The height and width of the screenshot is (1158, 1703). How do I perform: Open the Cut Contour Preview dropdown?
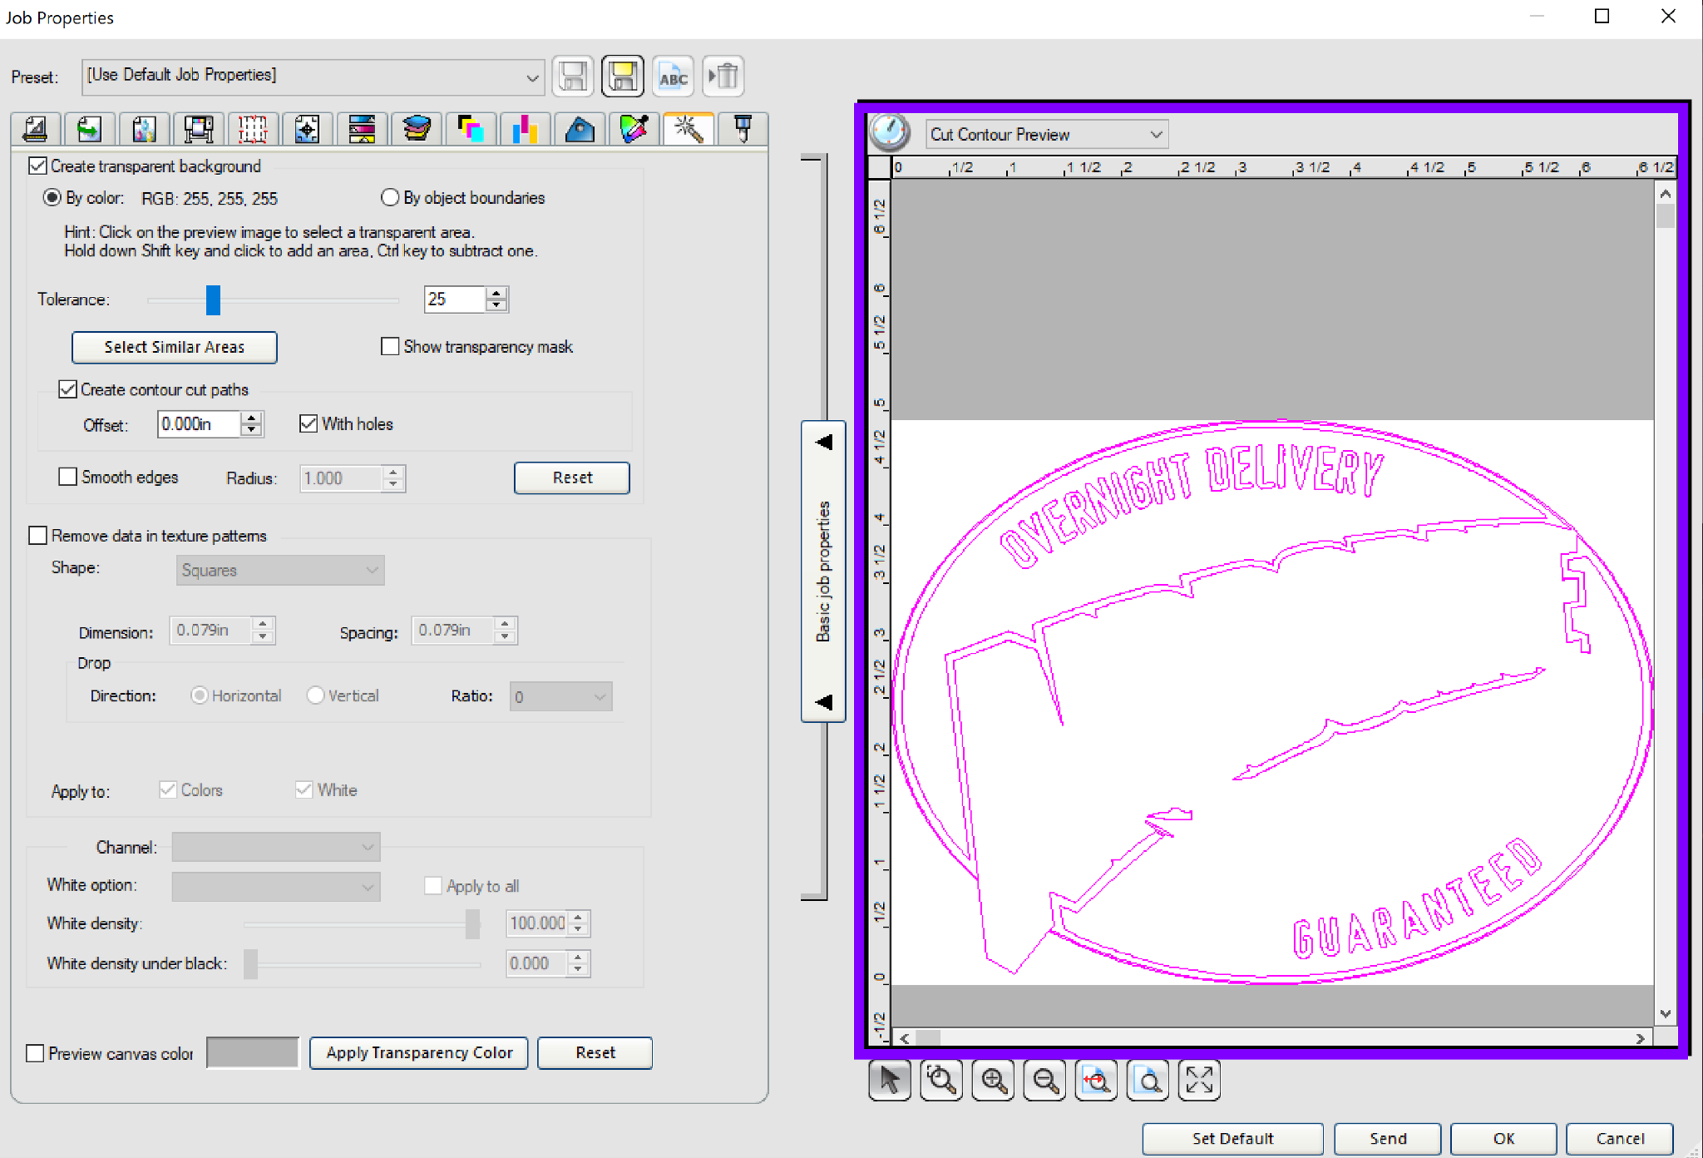click(1156, 134)
